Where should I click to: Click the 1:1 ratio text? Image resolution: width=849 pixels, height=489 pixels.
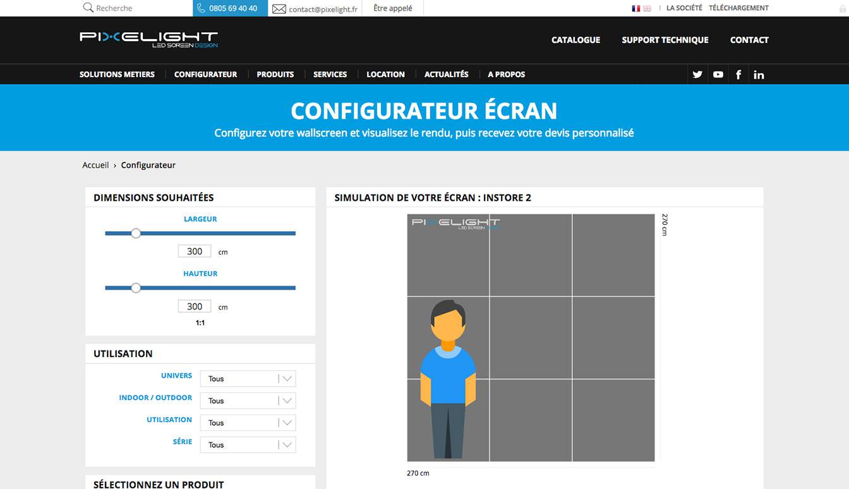click(200, 323)
